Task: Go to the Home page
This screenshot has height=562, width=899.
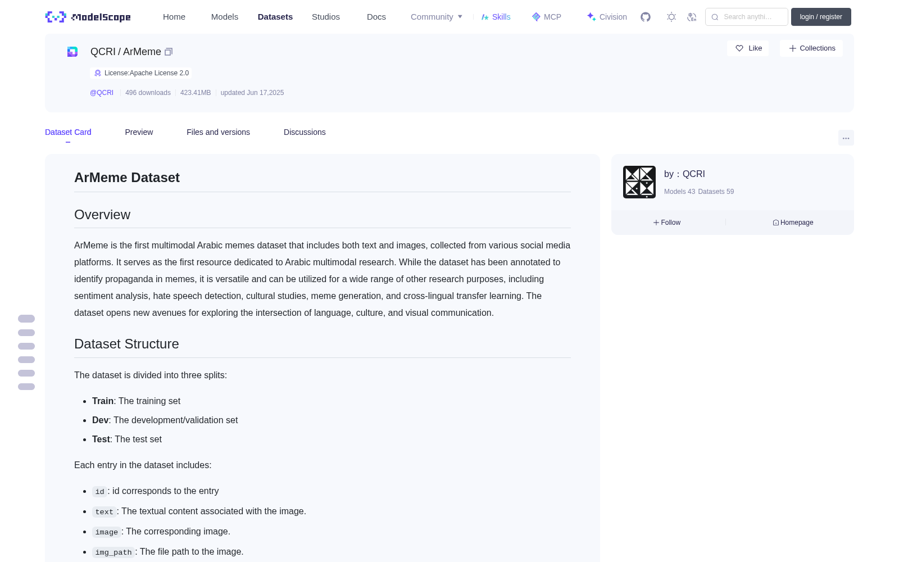Action: pos(174,17)
